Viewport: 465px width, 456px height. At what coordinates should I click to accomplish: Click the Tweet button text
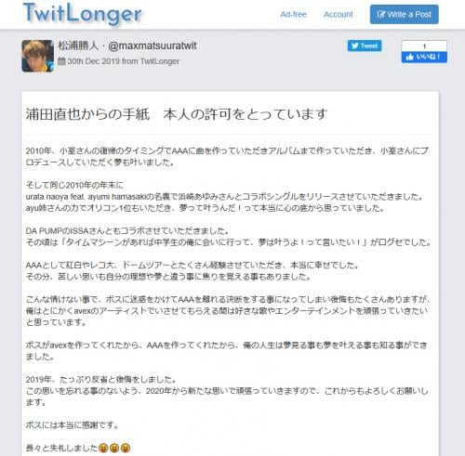point(369,46)
